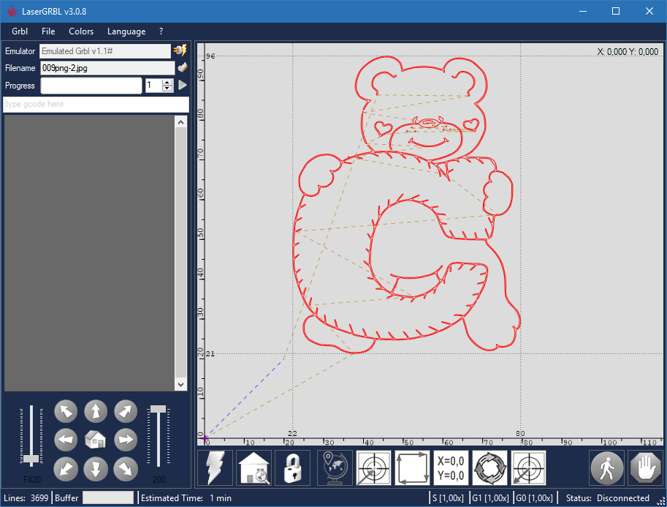Jog the laser left with the left arrow
The height and width of the screenshot is (507, 667).
coord(66,440)
